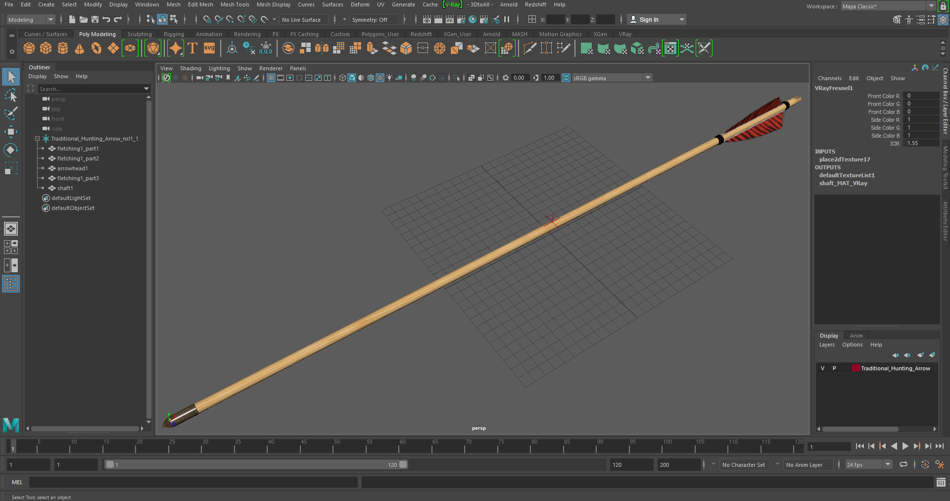Image resolution: width=950 pixels, height=501 pixels.
Task: Open the Workspace Maya Classic dropdown
Action: pyautogui.click(x=888, y=6)
